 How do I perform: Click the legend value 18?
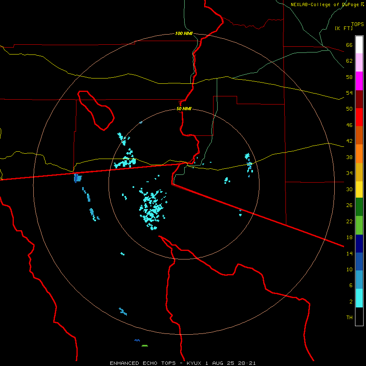click(349, 237)
